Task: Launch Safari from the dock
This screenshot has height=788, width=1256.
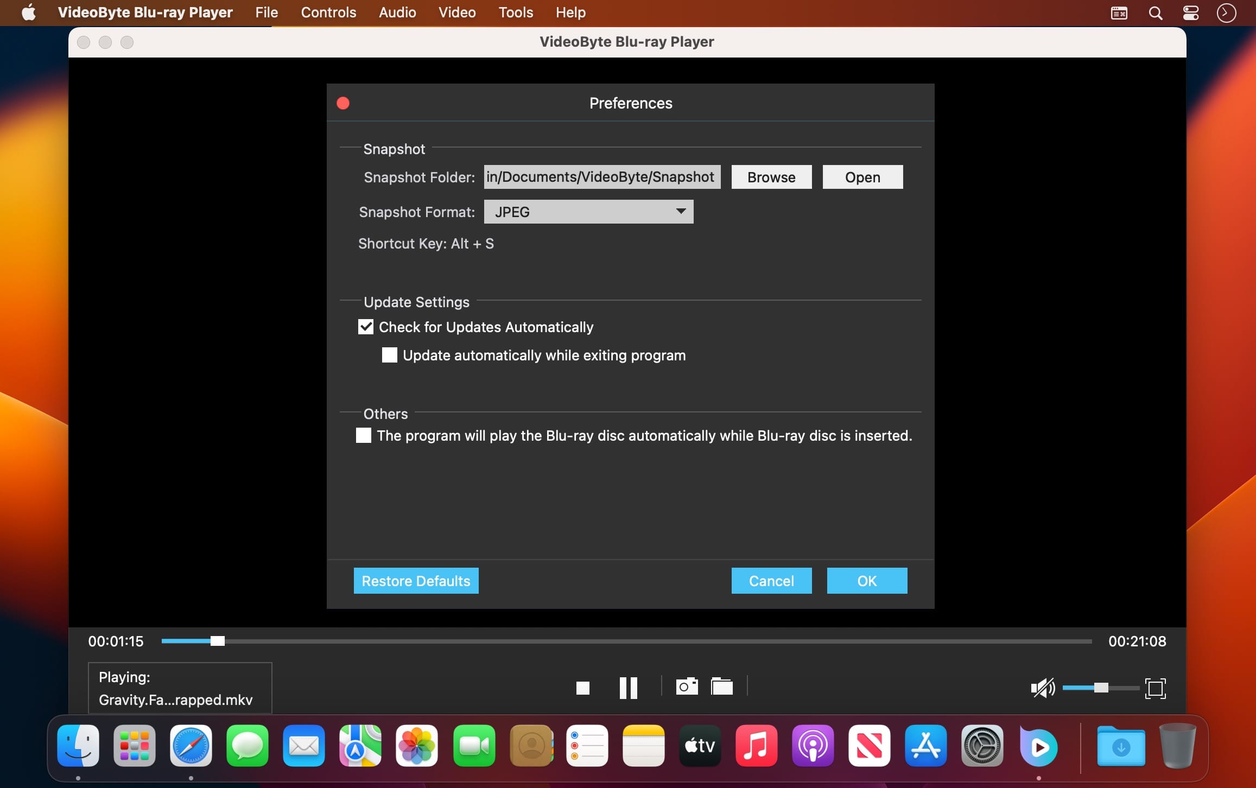Action: pyautogui.click(x=191, y=746)
